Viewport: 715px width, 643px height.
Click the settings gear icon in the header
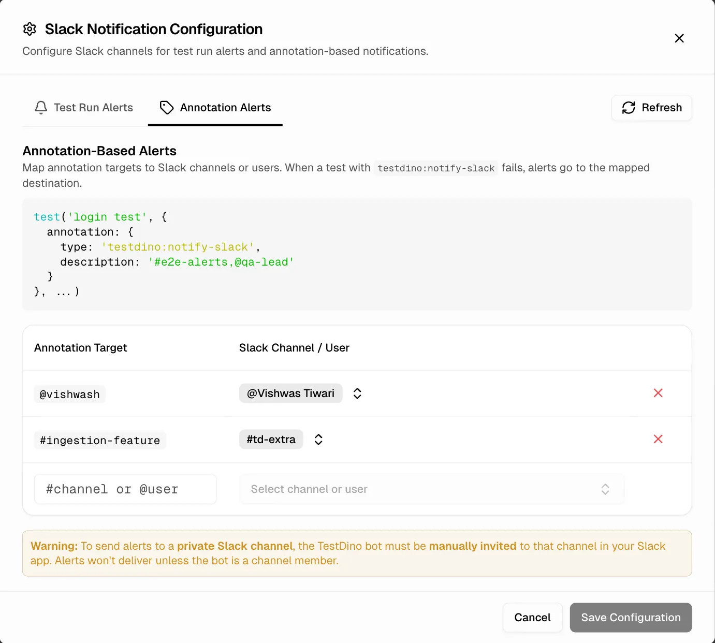coord(30,29)
